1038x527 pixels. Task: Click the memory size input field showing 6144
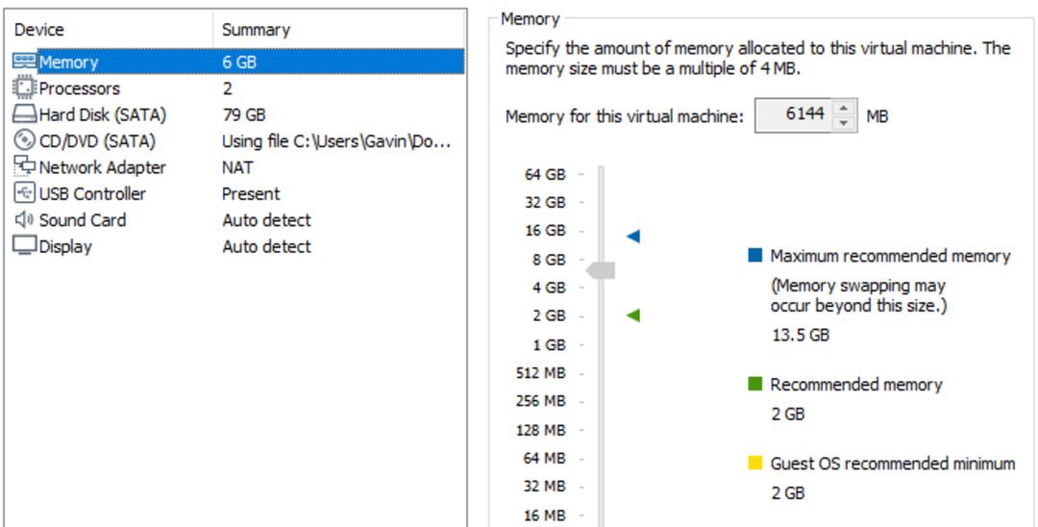click(794, 115)
